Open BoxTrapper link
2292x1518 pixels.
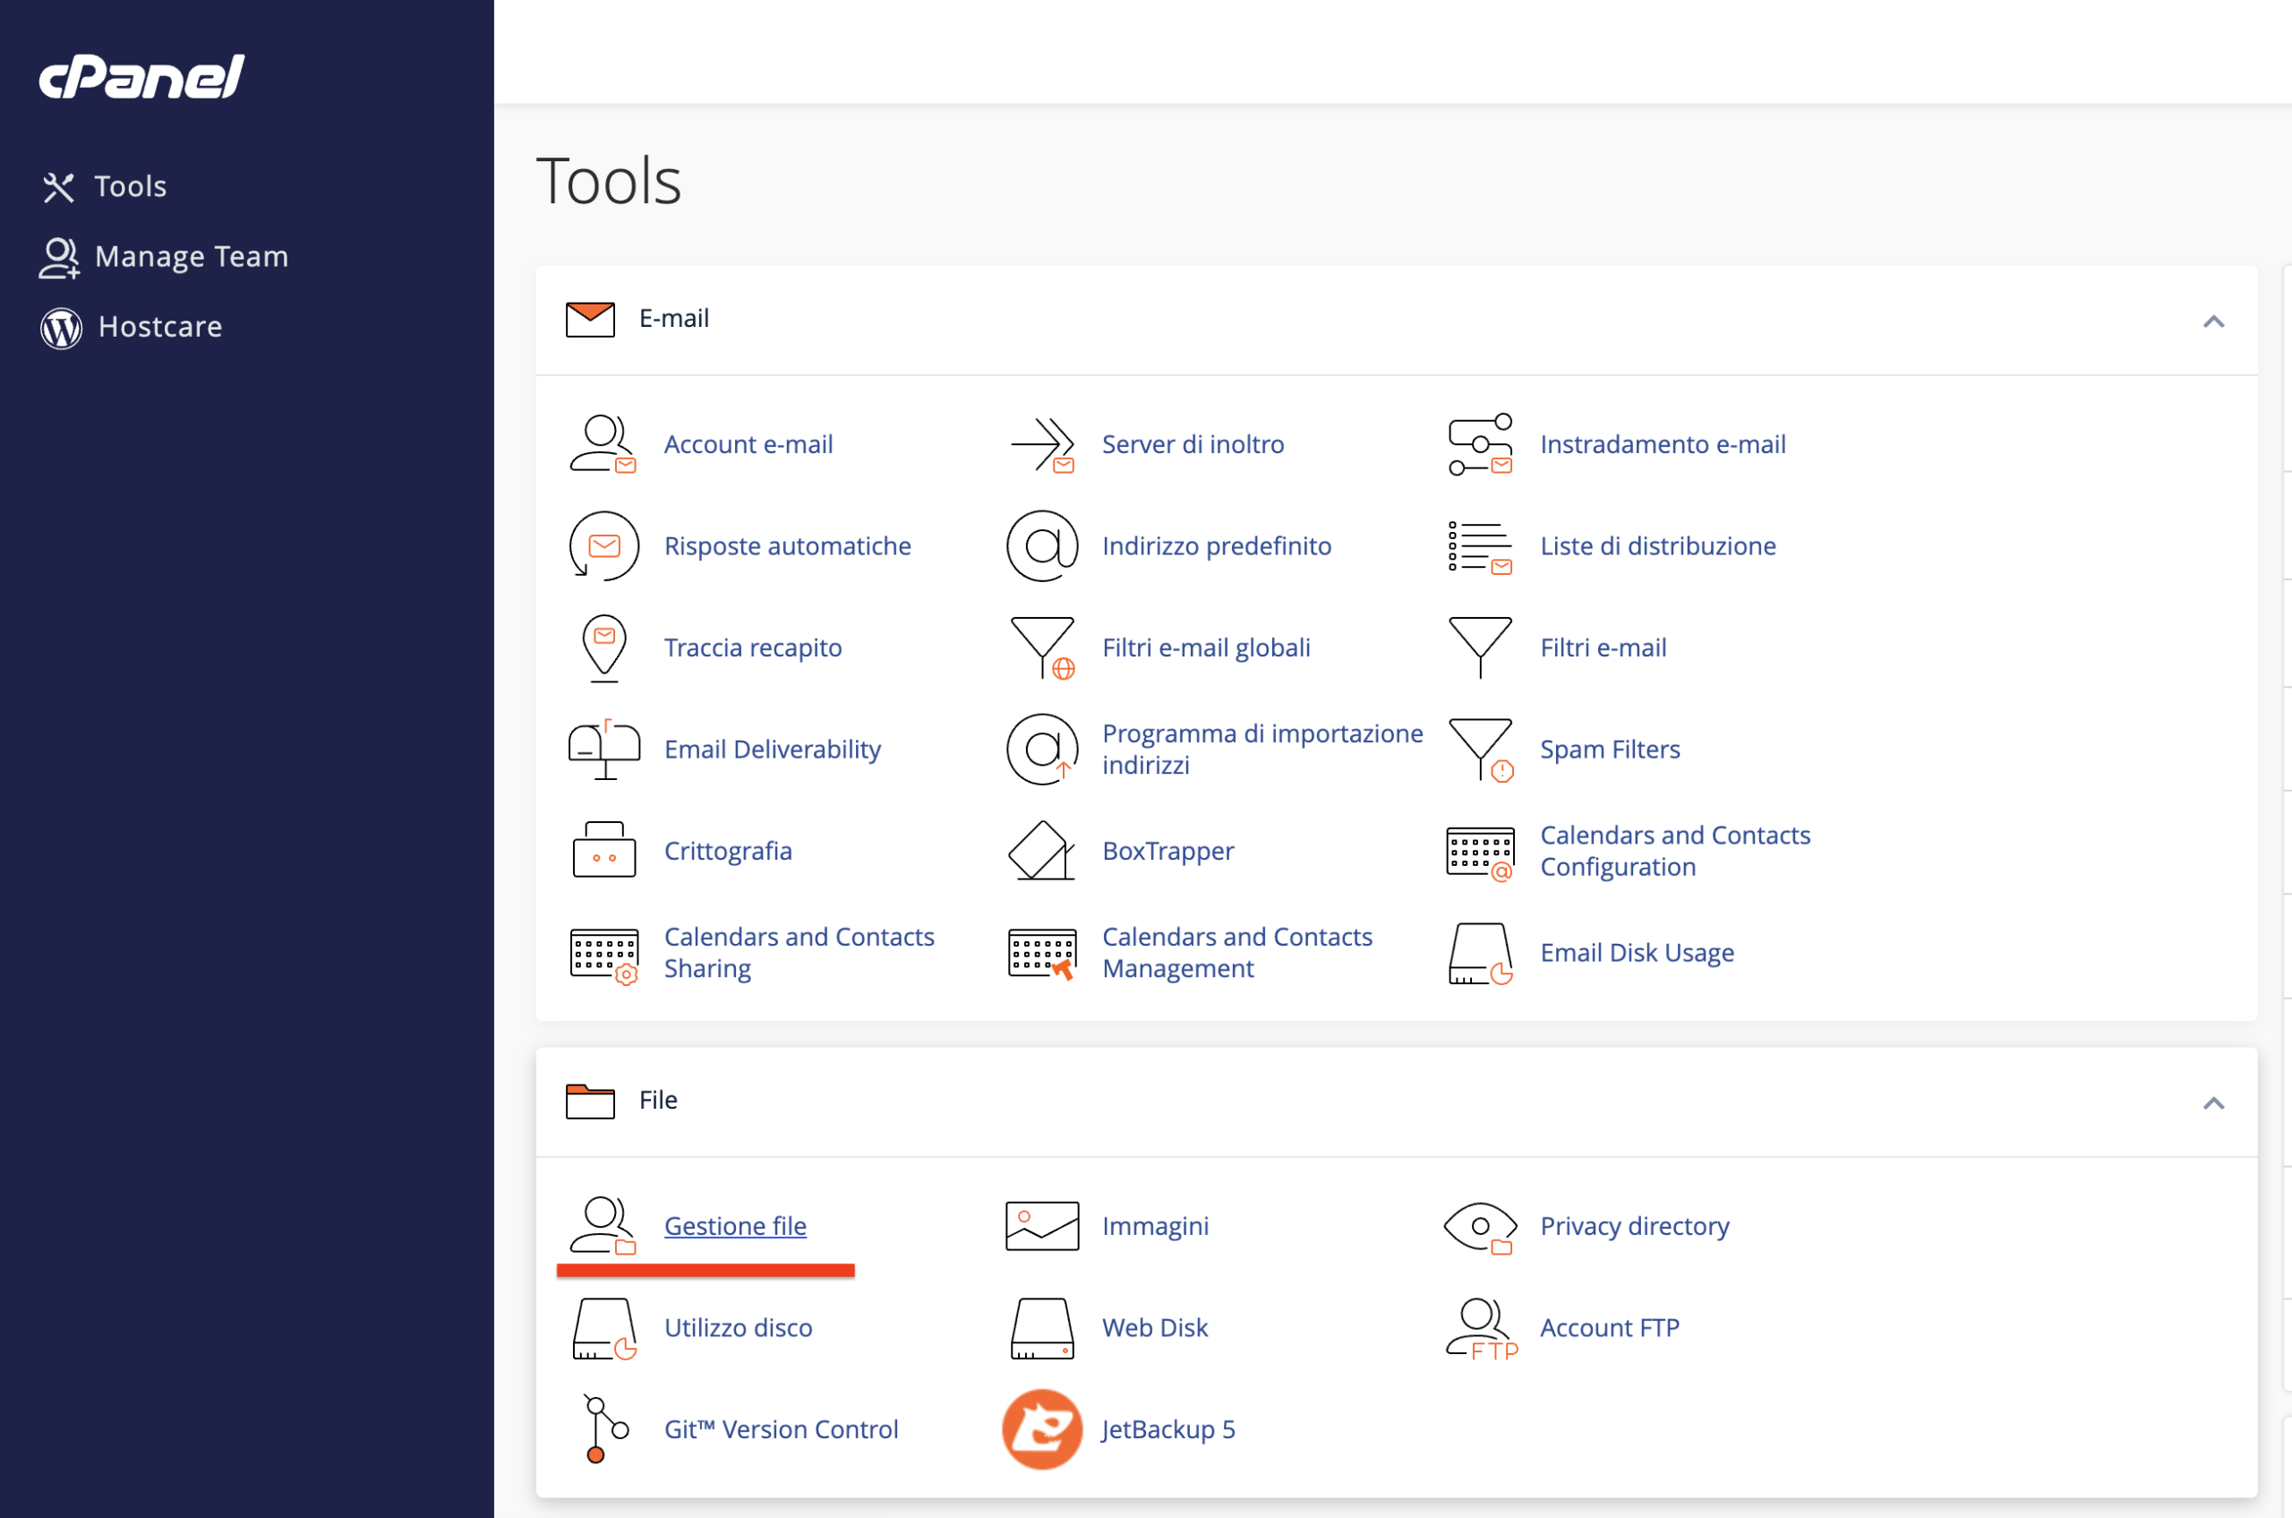[1168, 851]
